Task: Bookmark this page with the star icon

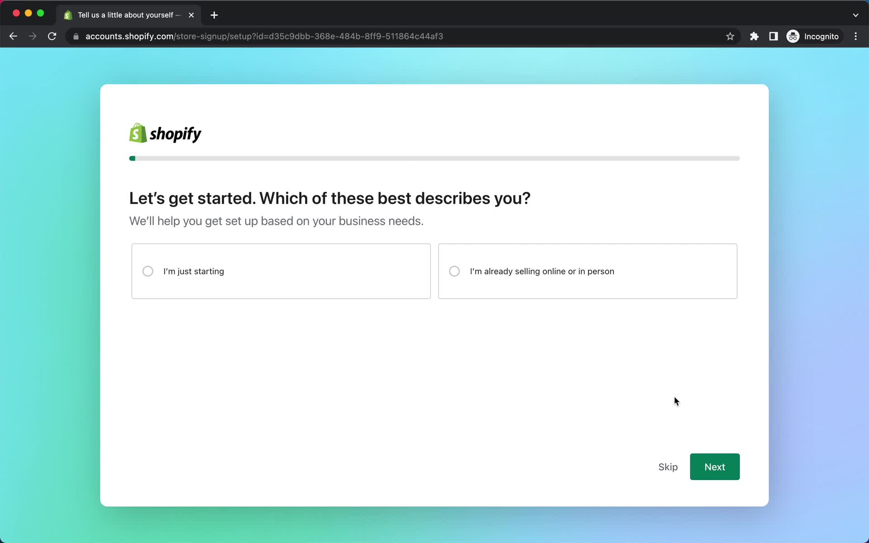Action: (x=730, y=36)
